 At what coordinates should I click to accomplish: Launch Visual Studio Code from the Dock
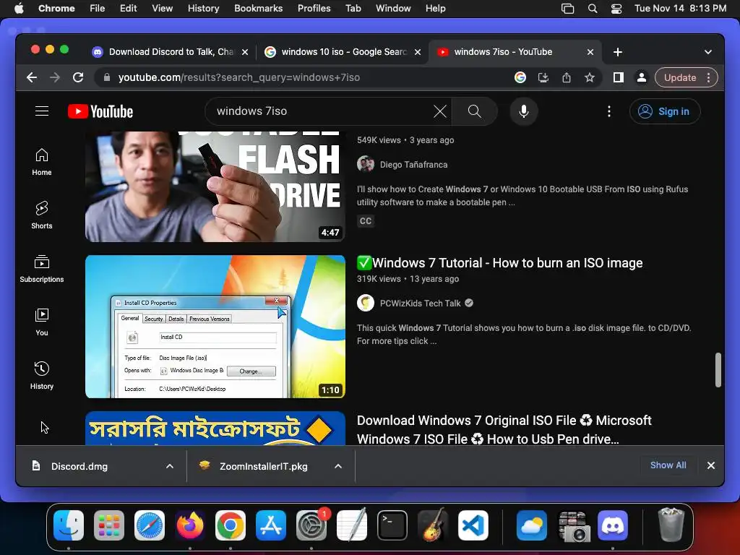click(x=473, y=525)
